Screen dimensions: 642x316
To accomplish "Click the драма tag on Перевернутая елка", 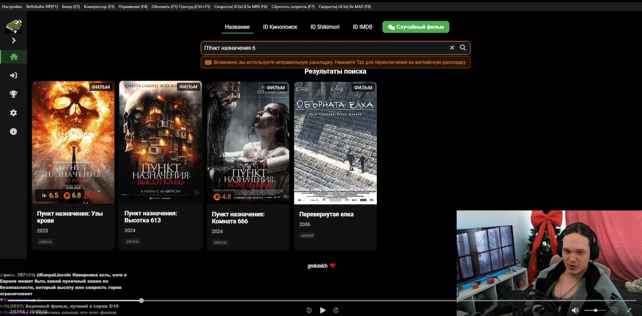I will coord(308,235).
